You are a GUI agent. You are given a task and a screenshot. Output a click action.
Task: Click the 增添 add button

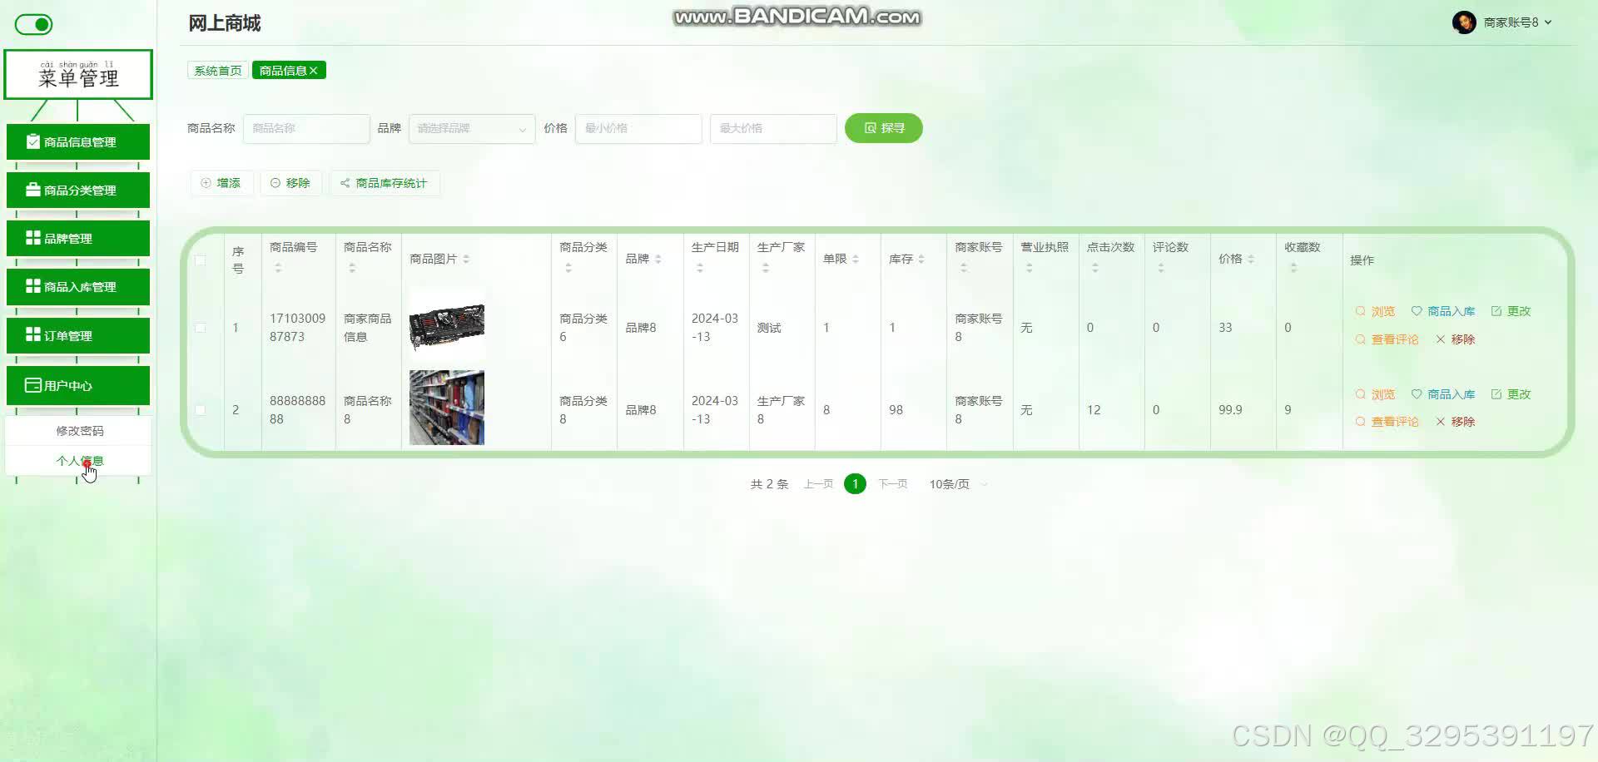pos(221,182)
